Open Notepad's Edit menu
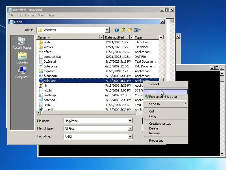The height and width of the screenshot is (170, 226). pyautogui.click(x=19, y=15)
